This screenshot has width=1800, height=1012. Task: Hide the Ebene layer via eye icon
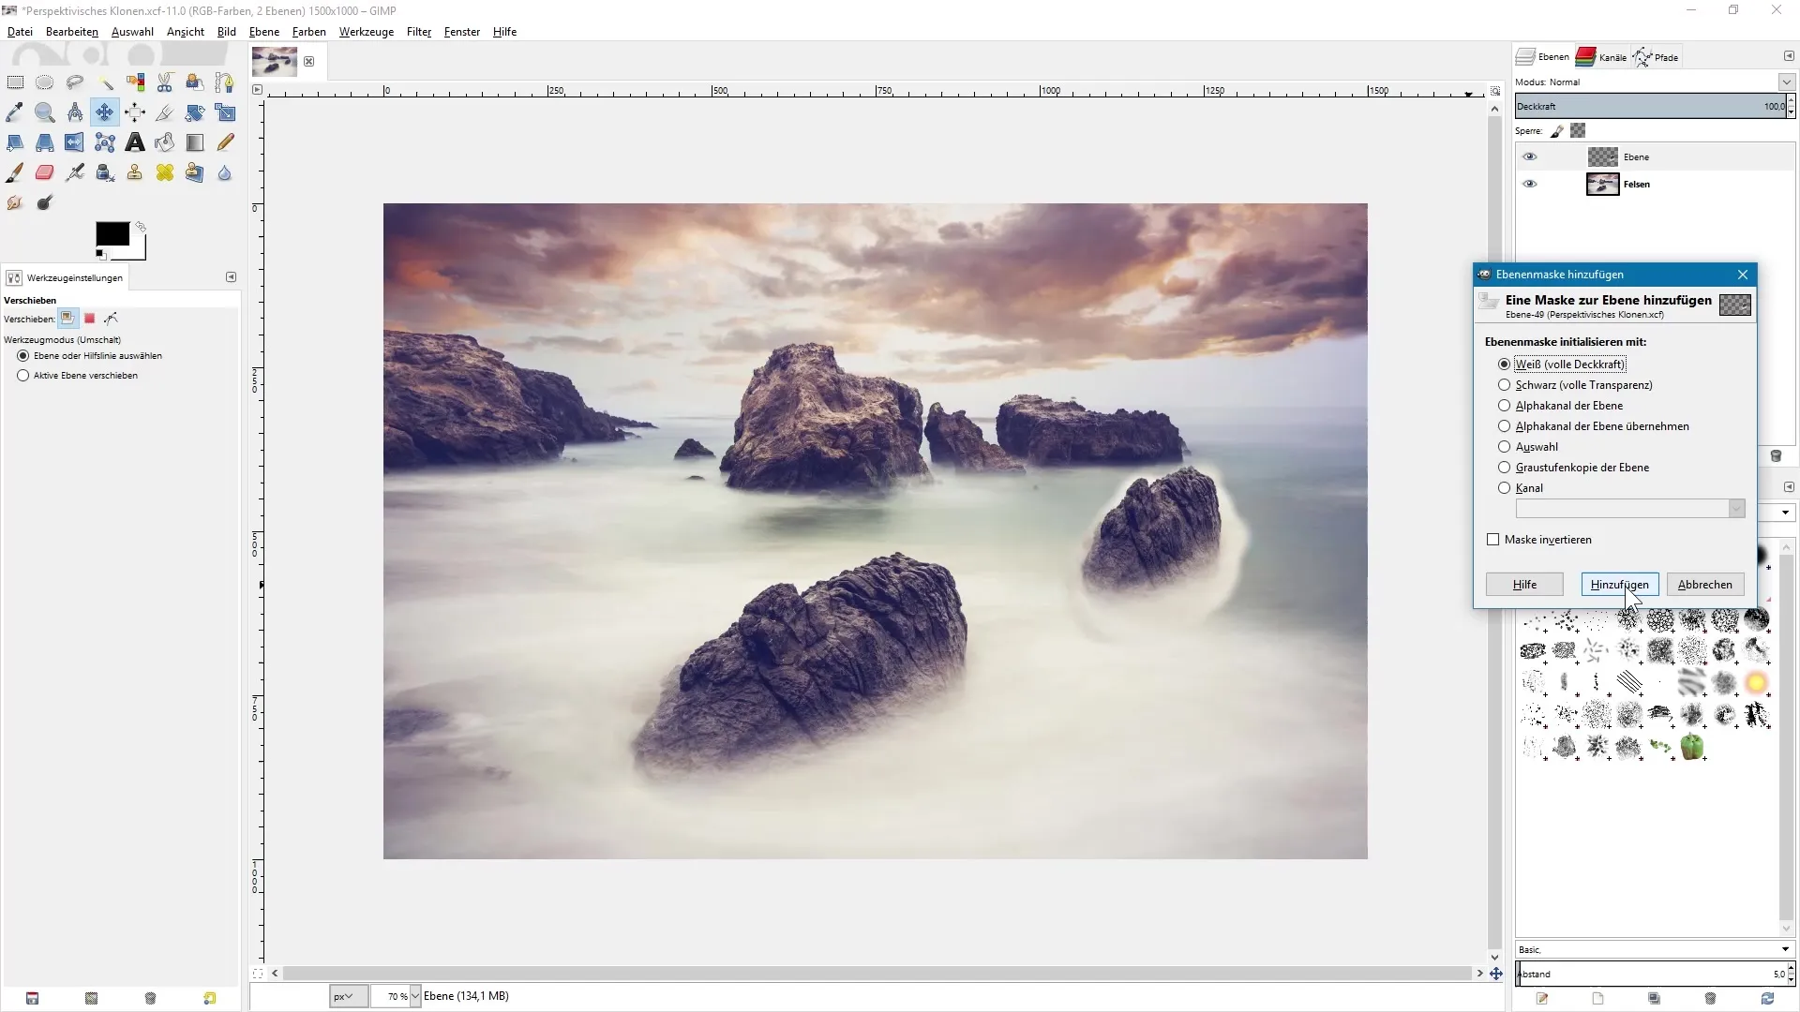1530,156
